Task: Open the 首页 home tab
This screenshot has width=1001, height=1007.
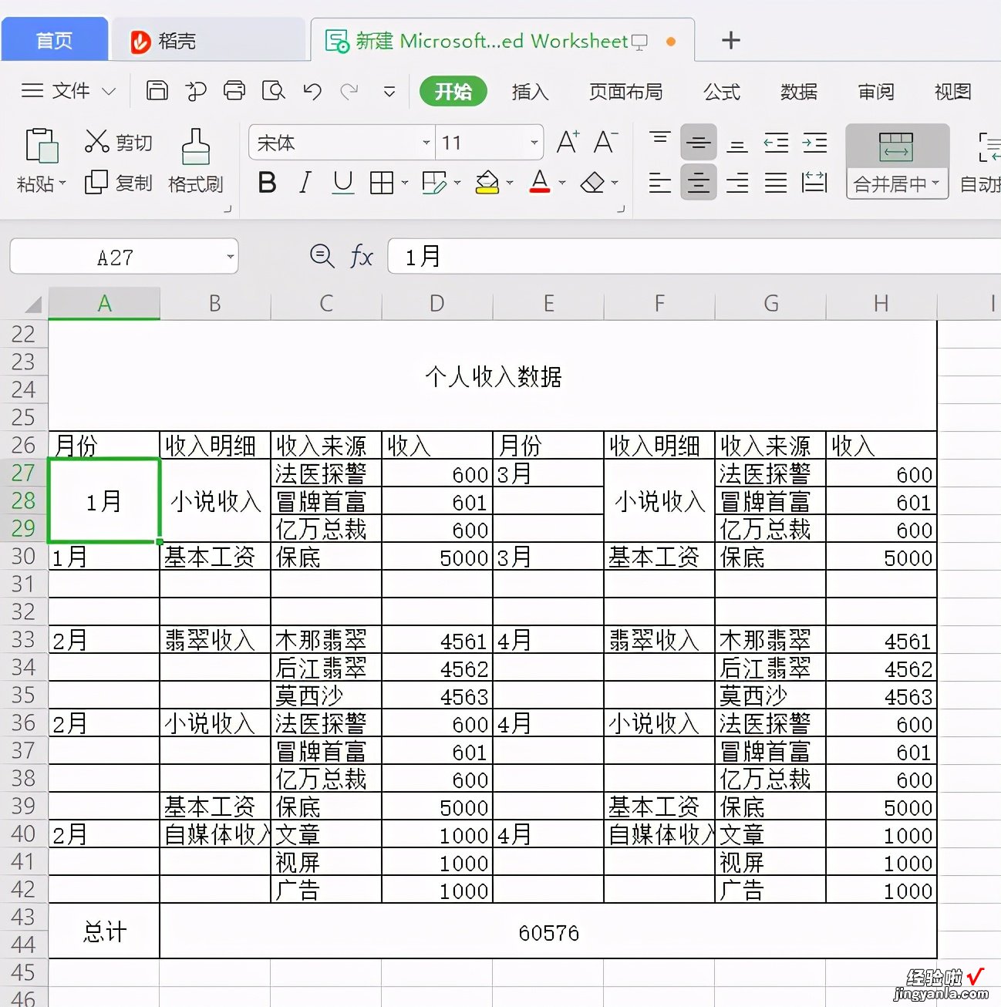Action: pos(54,39)
